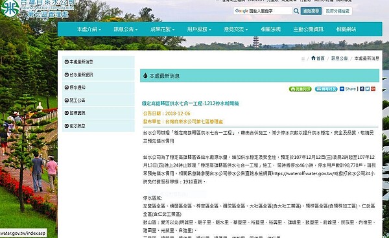This screenshot has height=238, width=389.
Task: Click the Google search input field
Action: tap(263, 11)
